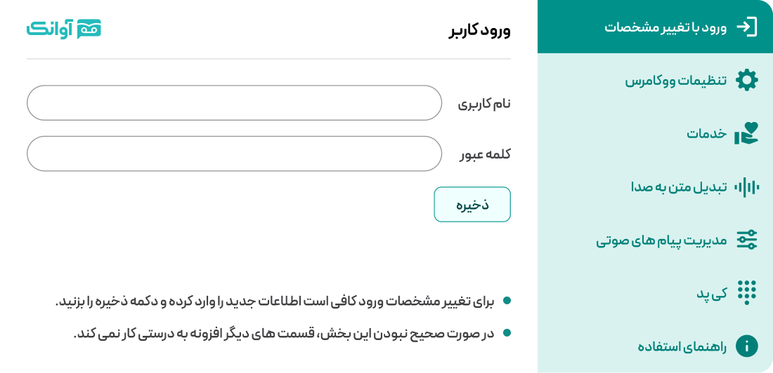Click the 'نام کاربری' field label
The width and height of the screenshot is (773, 373).
pyautogui.click(x=484, y=104)
